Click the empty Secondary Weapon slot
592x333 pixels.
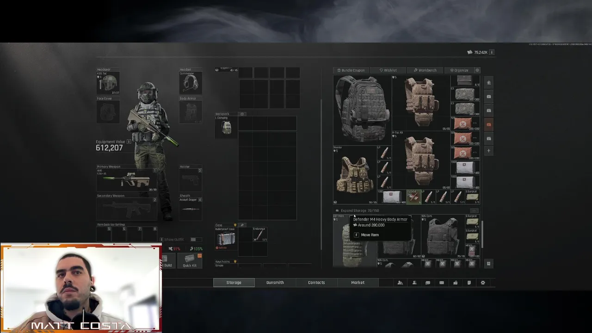pos(126,210)
